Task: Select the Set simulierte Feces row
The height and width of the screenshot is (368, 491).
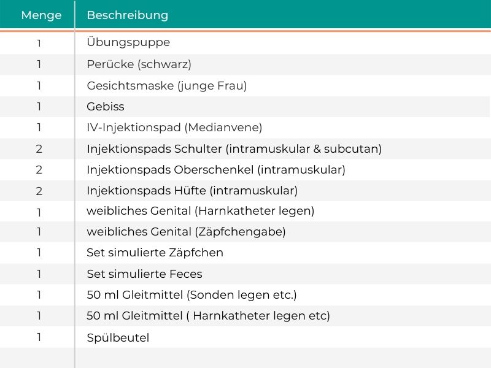Action: pos(245,274)
